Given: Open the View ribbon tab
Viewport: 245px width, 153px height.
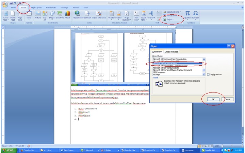Looking at the screenshot, I should [86, 7].
